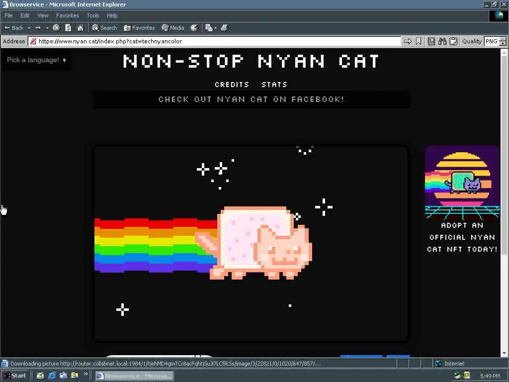Click the Forward arrow button
The image size is (509, 382).
(38, 28)
